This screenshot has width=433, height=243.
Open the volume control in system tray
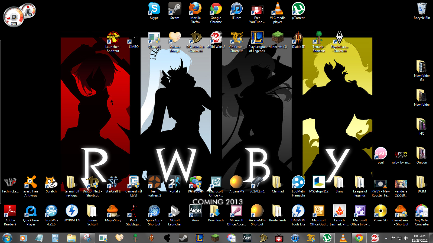point(406,238)
